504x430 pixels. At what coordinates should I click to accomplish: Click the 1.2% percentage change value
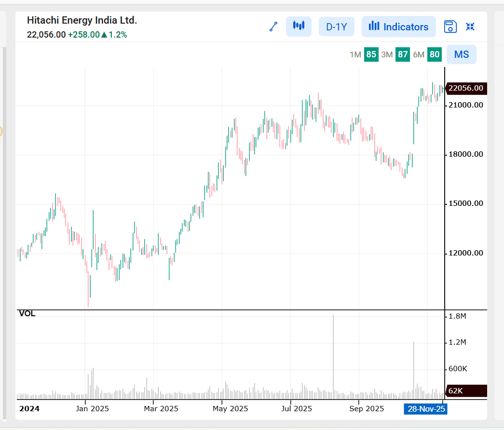coord(118,35)
